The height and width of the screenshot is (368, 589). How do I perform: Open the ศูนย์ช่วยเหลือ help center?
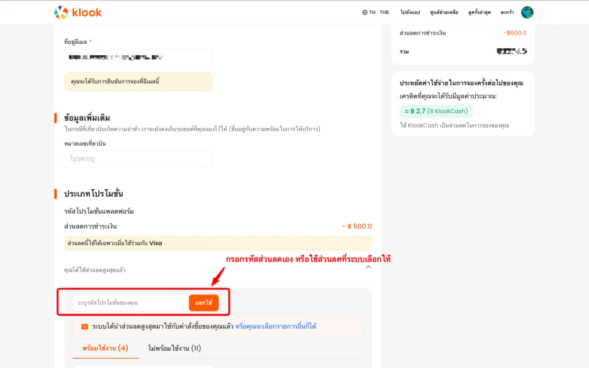coord(444,13)
